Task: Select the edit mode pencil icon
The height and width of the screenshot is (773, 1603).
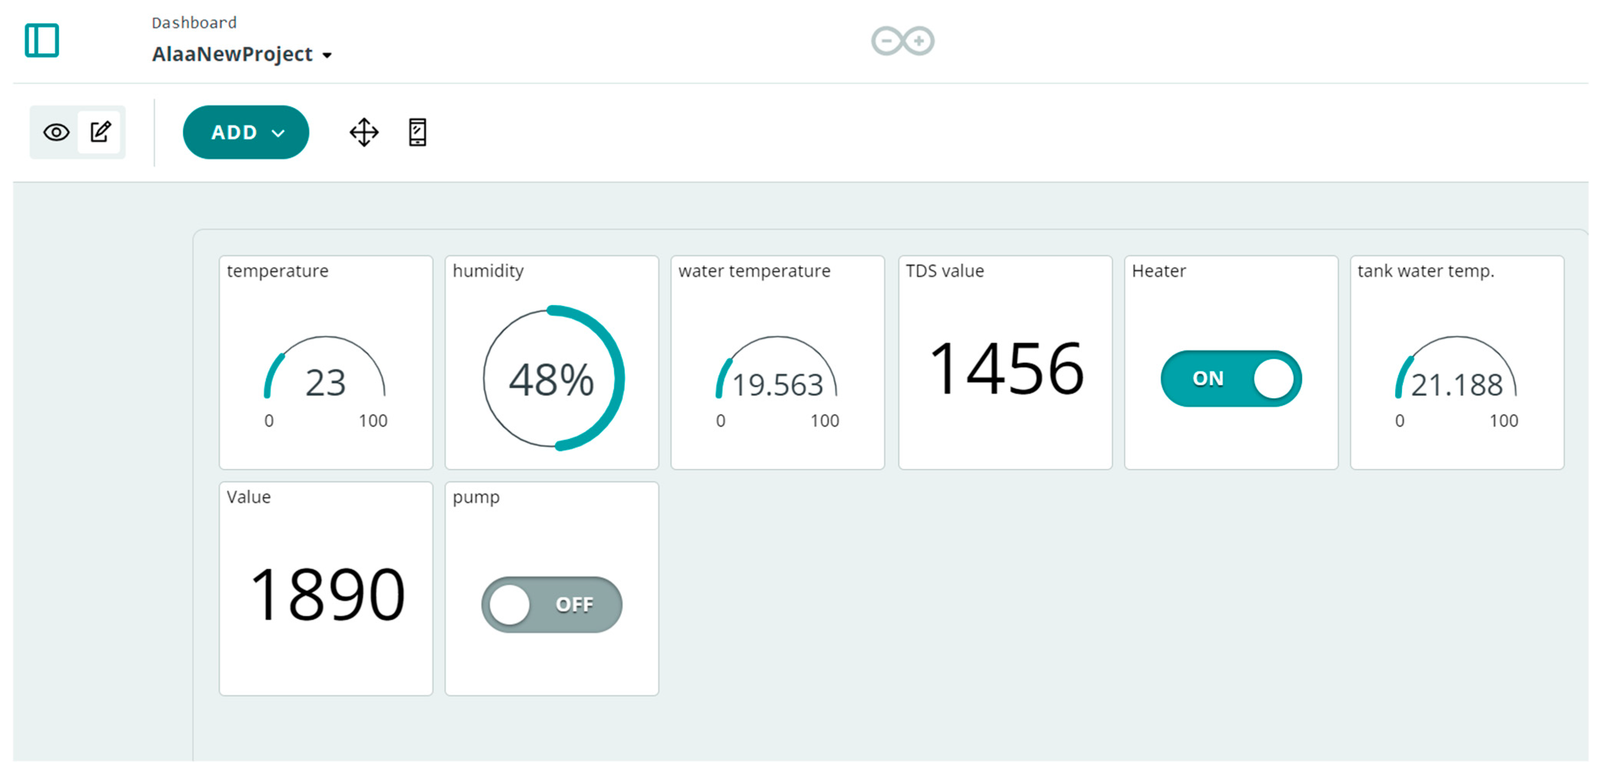Action: click(x=100, y=132)
